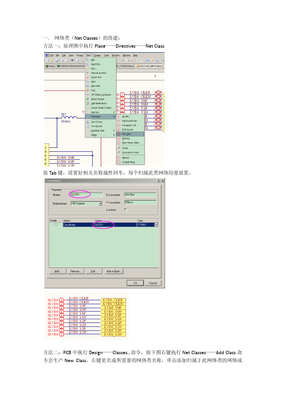Image resolution: width=285 pixels, height=404 pixels.
Task: Select Differential Pair in Directives submenu
Action: [130, 121]
